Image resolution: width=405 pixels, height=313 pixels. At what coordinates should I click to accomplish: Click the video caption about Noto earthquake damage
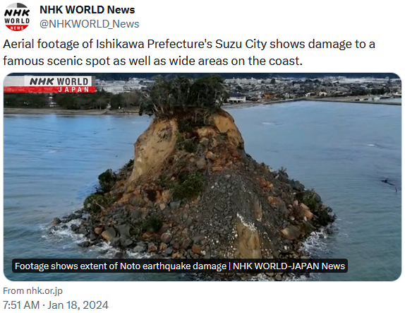(x=180, y=266)
